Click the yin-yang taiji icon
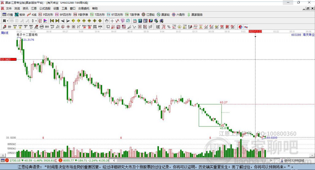This screenshot has width=315, height=170. (x=241, y=27)
